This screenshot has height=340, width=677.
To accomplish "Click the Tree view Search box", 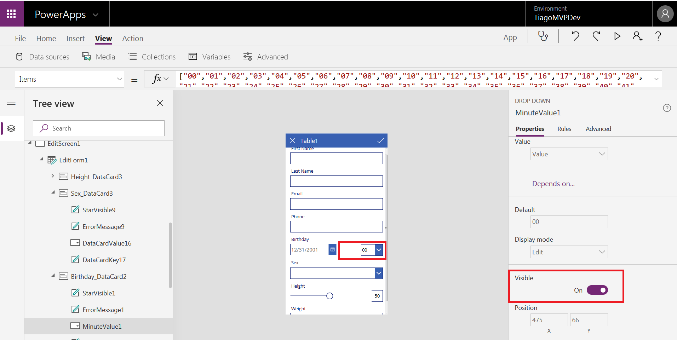I will click(99, 128).
